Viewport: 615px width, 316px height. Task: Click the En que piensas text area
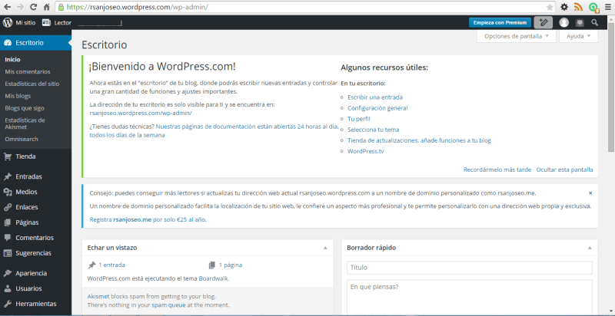pos(469,298)
